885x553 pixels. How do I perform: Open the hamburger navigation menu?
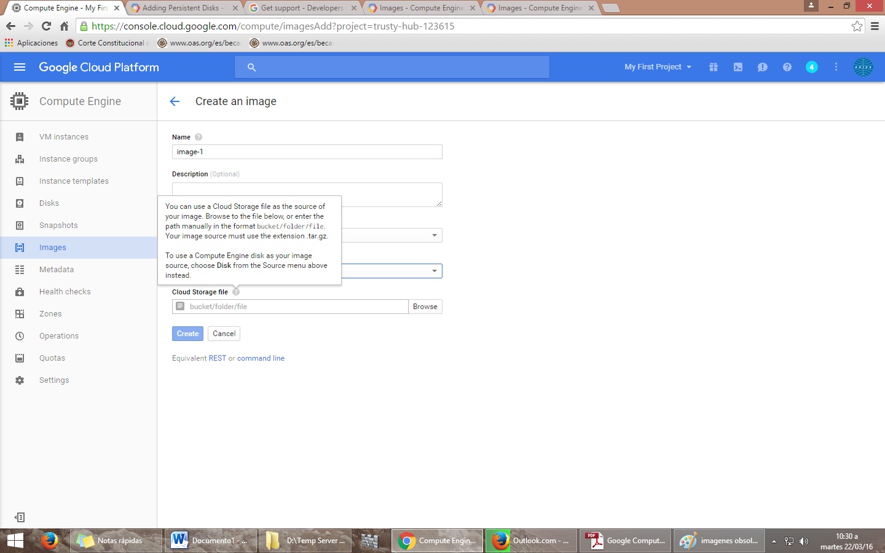point(20,67)
